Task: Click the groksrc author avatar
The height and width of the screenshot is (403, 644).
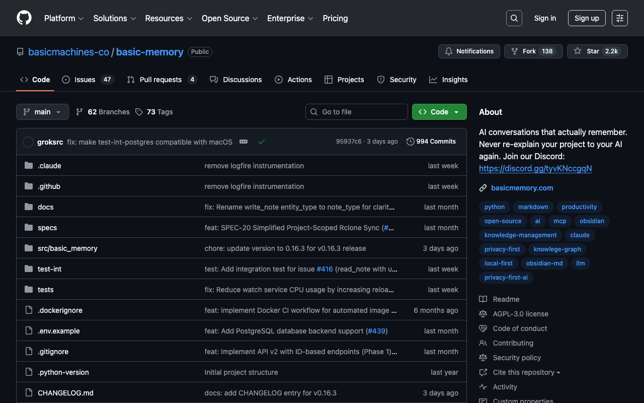Action: click(x=28, y=142)
